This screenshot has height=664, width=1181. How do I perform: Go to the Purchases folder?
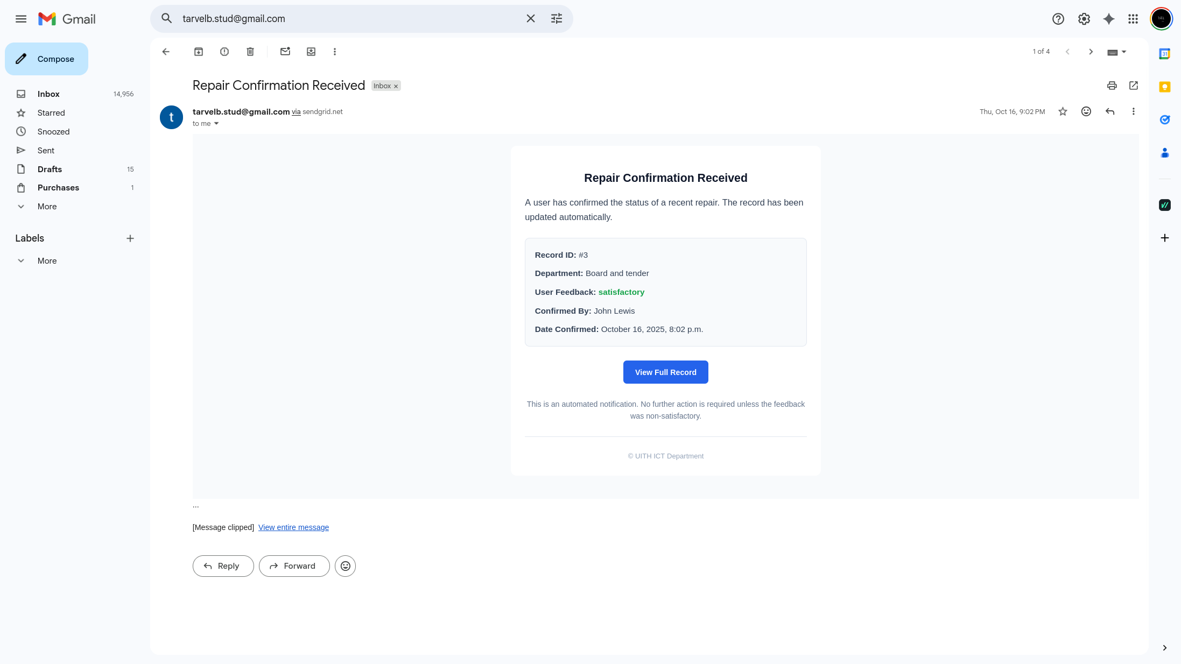(x=58, y=188)
